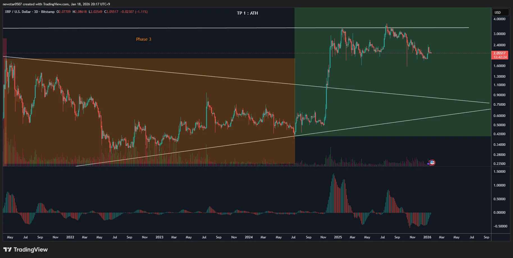The width and height of the screenshot is (513, 258).
Task: Click the orange Phase 3 label
Action: pos(143,39)
